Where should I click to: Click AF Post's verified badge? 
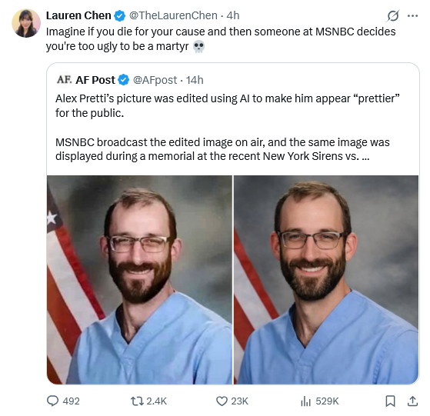pyautogui.click(x=123, y=80)
